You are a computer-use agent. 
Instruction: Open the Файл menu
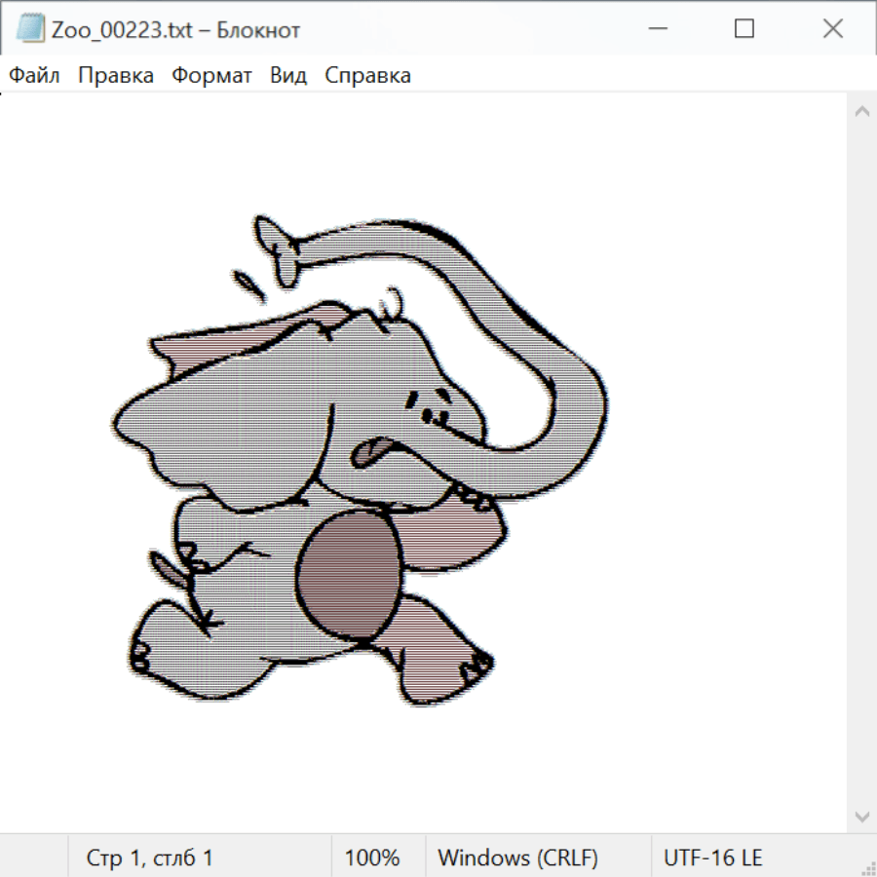pos(35,76)
